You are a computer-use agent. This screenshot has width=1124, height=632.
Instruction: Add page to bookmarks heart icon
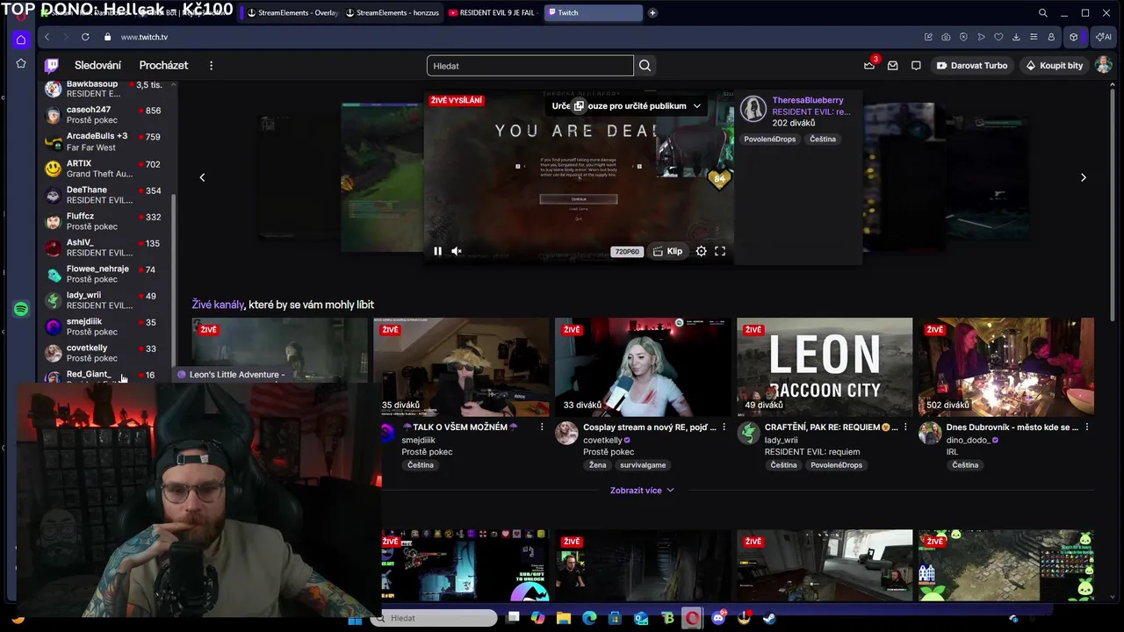pyautogui.click(x=998, y=37)
